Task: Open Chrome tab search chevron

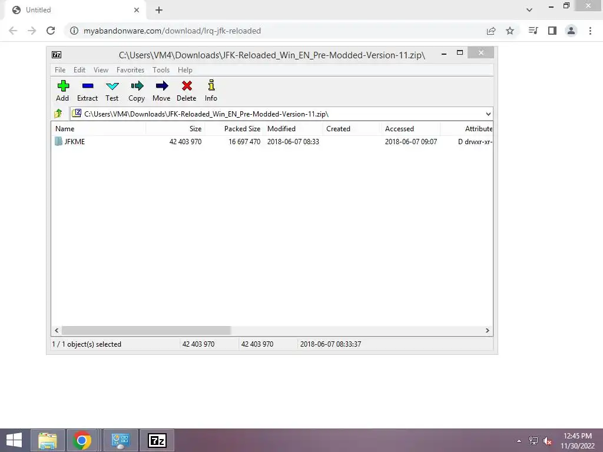Action: coord(529,10)
